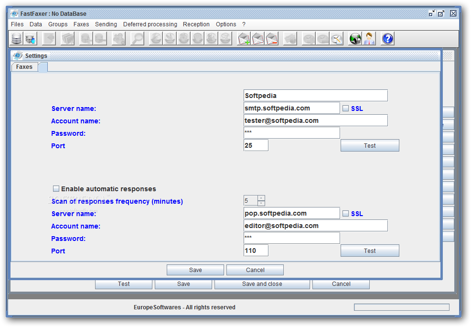Open the Data menu
Image resolution: width=471 pixels, height=327 pixels.
tap(36, 24)
